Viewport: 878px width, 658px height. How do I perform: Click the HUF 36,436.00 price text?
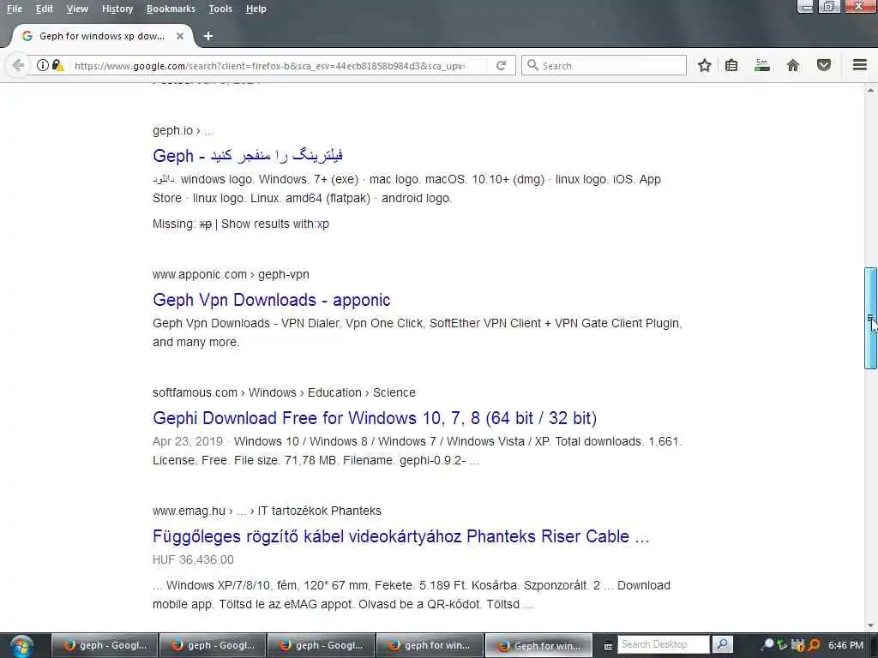point(193,559)
